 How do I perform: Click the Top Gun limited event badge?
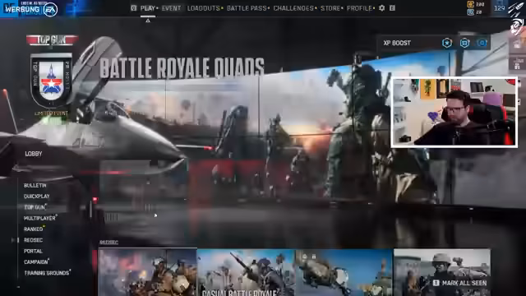tap(51, 81)
